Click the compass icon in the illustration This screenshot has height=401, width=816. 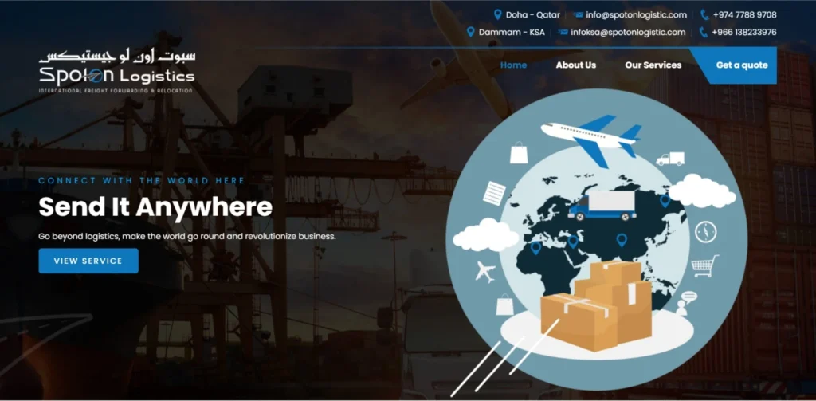[x=706, y=232]
